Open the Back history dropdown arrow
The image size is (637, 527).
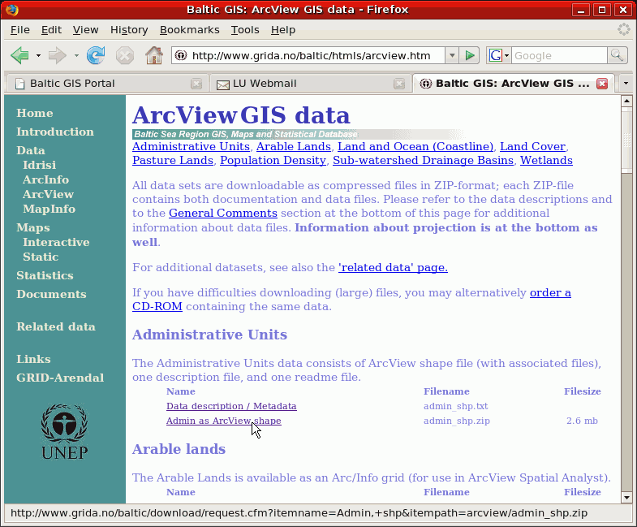pos(38,55)
